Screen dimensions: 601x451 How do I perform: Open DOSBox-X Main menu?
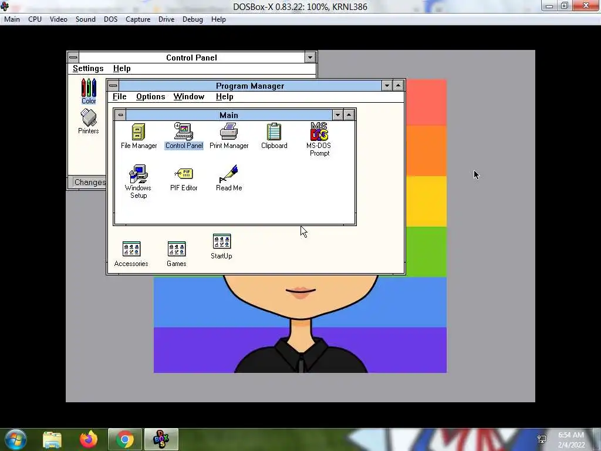pyautogui.click(x=12, y=19)
